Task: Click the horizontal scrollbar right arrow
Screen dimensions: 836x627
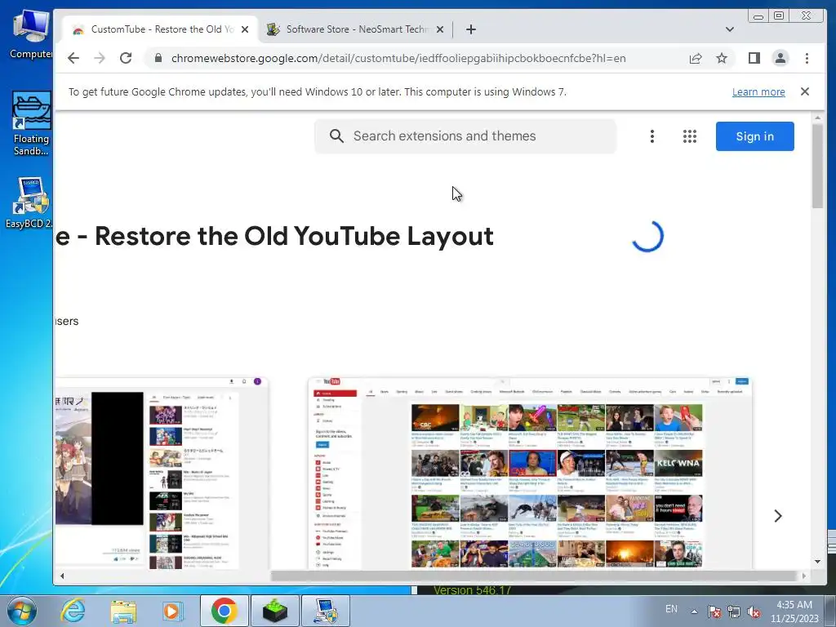Action: click(x=804, y=576)
